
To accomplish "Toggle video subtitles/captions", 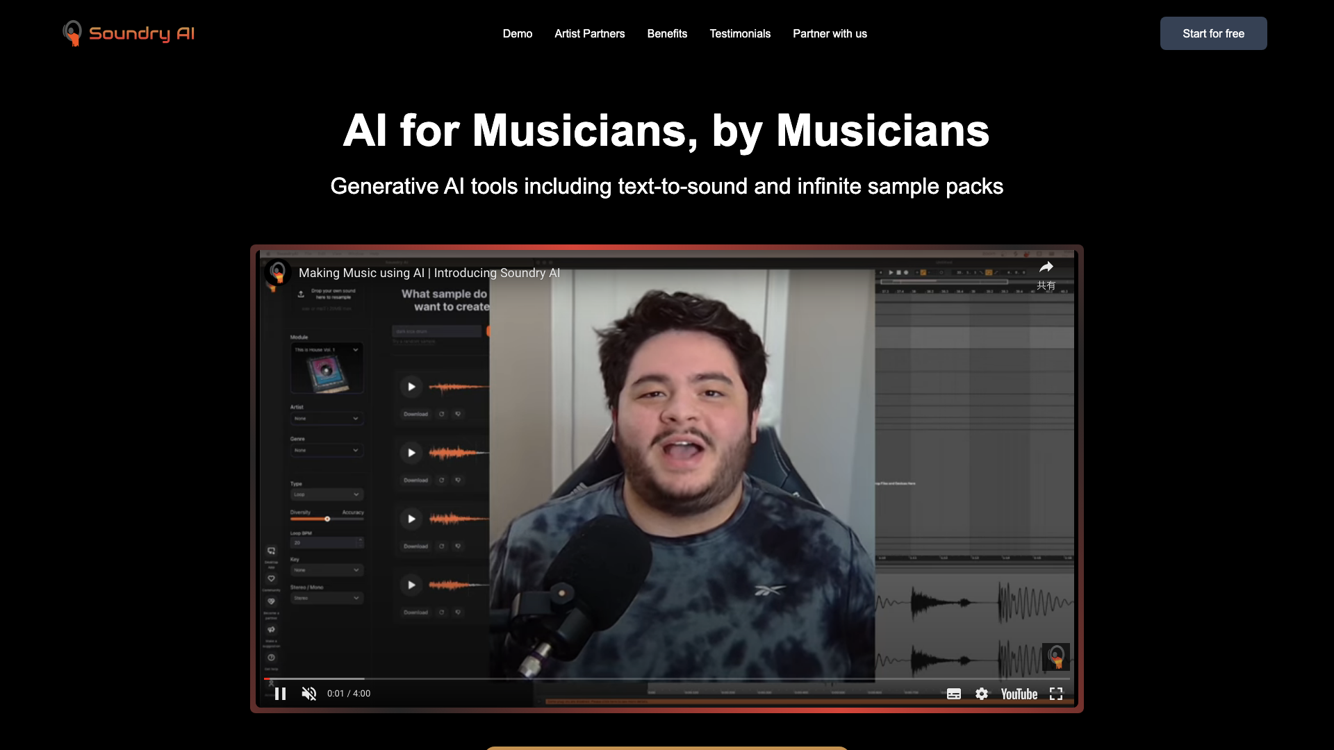I will (x=954, y=694).
